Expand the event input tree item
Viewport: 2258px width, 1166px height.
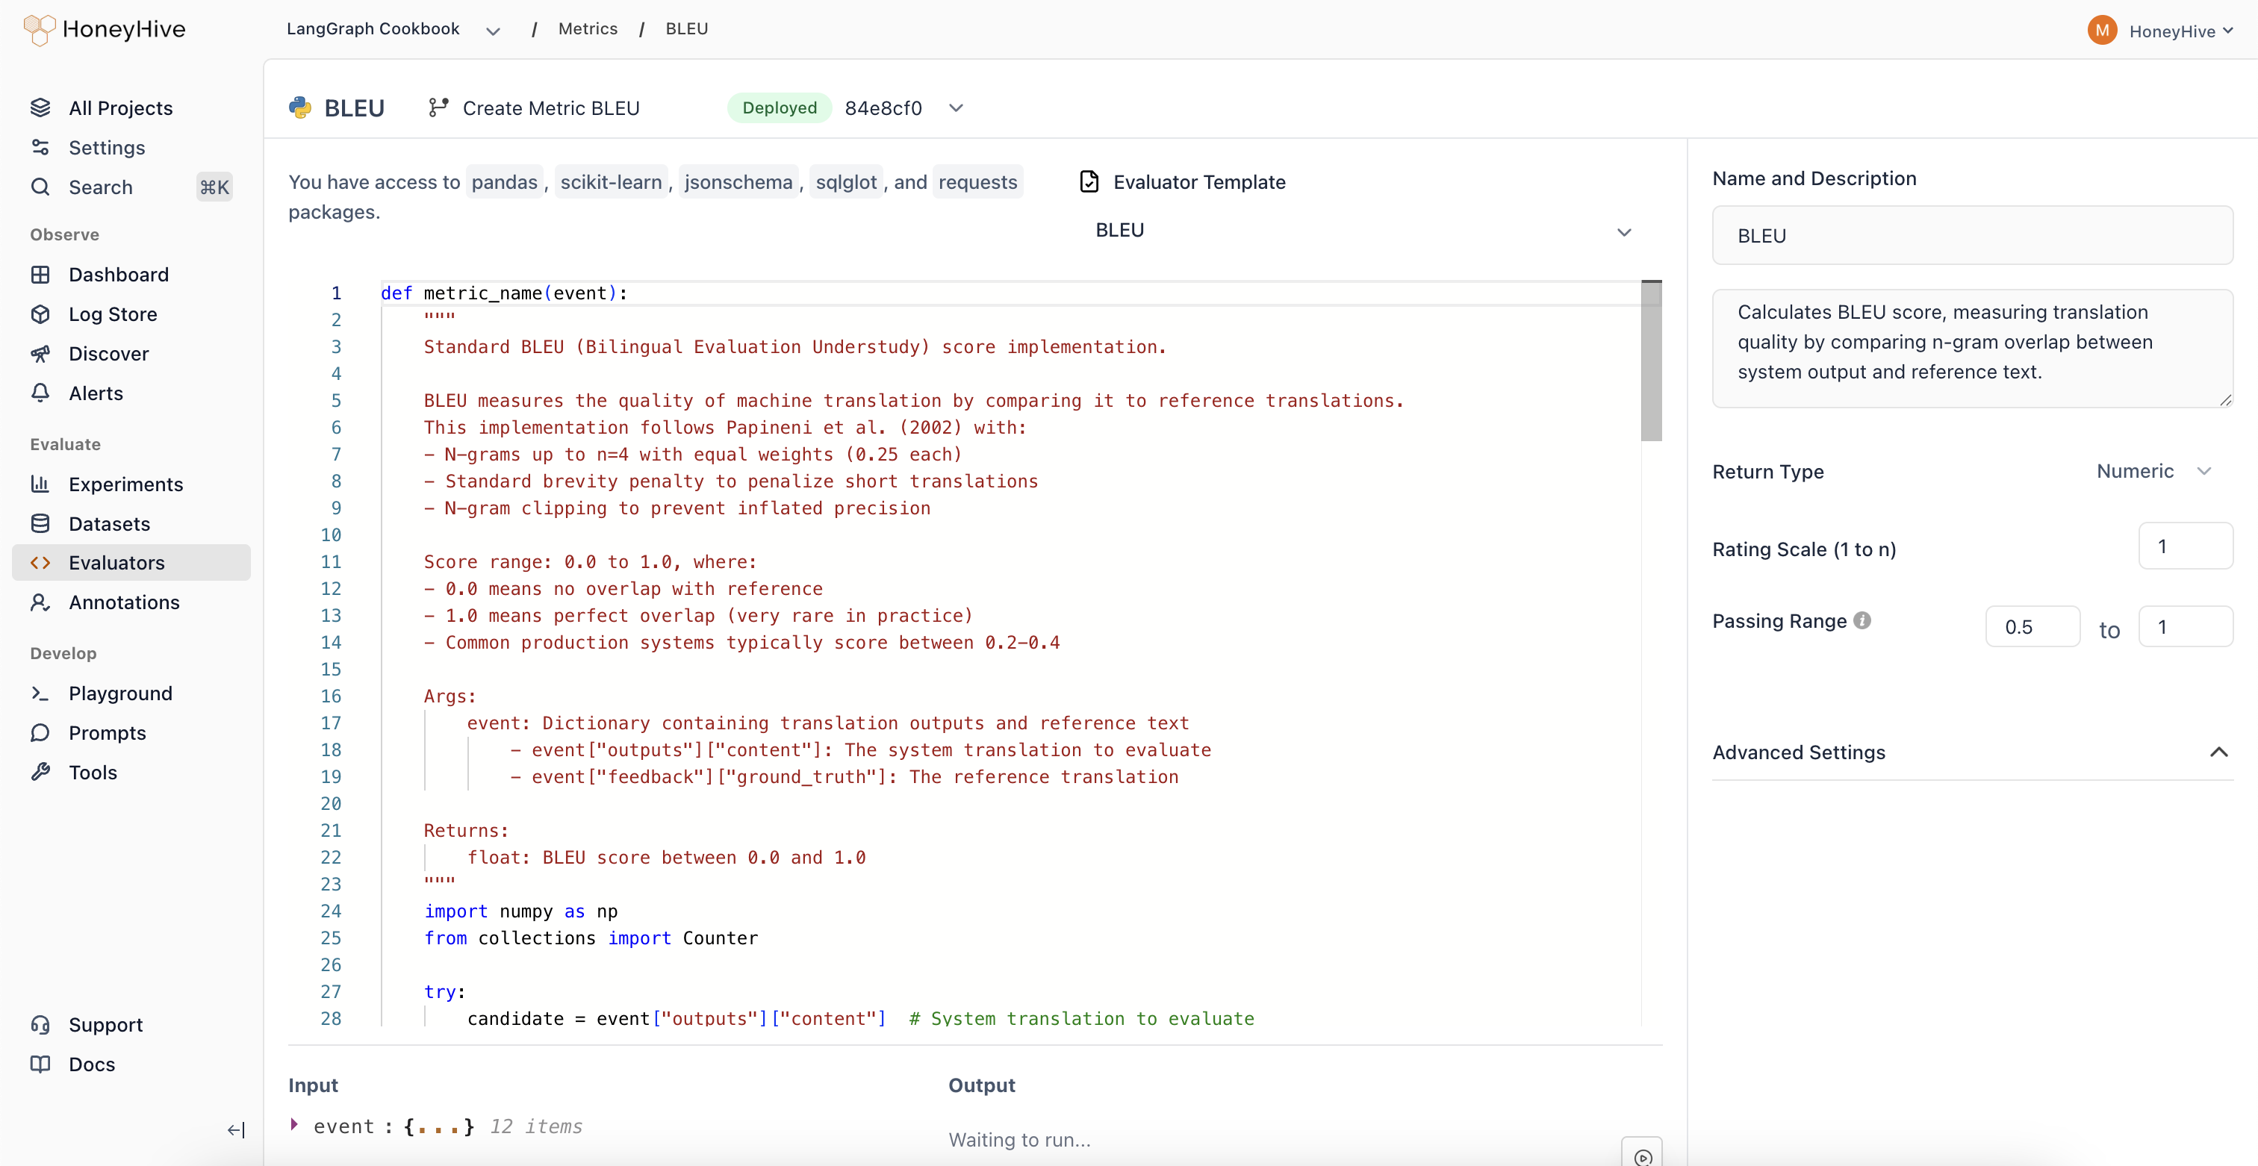pyautogui.click(x=294, y=1124)
